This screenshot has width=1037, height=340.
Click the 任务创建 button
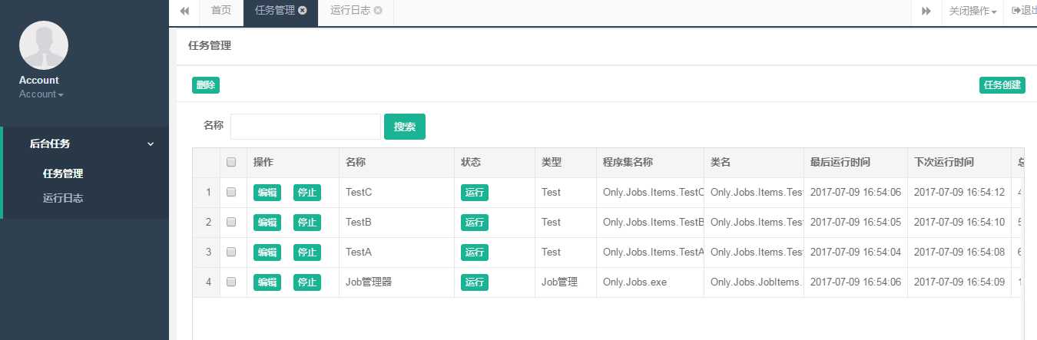point(1002,85)
